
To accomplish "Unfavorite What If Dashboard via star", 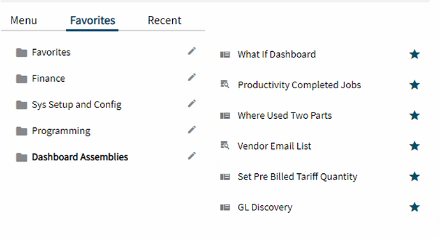I will tap(414, 54).
